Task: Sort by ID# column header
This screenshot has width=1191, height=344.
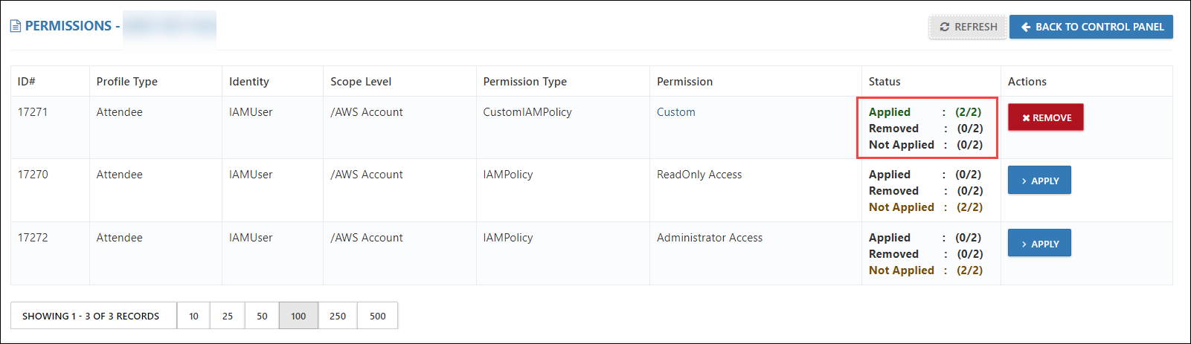Action: coord(27,82)
